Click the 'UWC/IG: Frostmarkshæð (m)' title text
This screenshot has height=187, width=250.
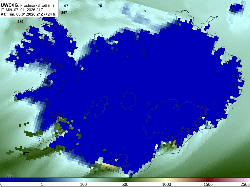click(27, 5)
